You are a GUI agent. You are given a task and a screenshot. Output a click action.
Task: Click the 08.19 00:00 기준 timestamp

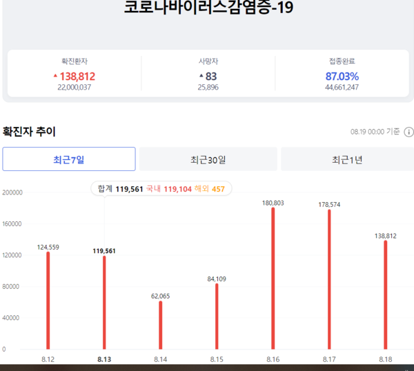click(x=375, y=132)
